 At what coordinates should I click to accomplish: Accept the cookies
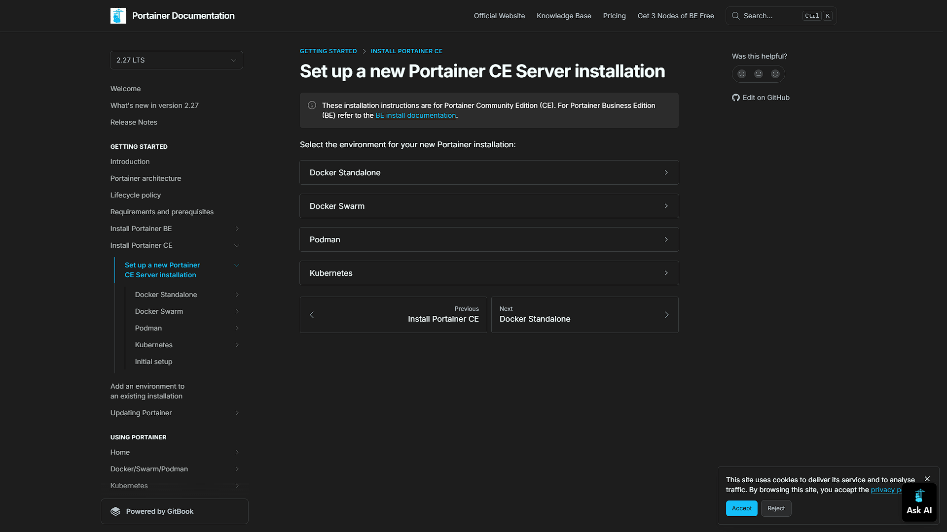[742, 508]
